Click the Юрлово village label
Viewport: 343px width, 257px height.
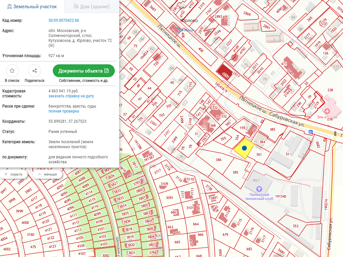tap(189, 20)
